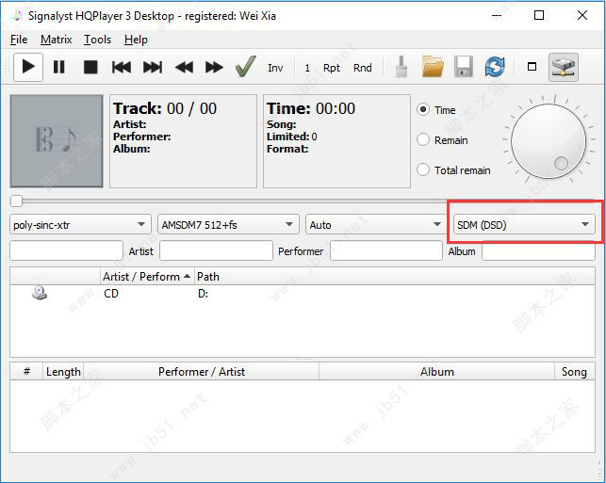
Task: Click the brush clear playlist icon
Action: click(401, 67)
